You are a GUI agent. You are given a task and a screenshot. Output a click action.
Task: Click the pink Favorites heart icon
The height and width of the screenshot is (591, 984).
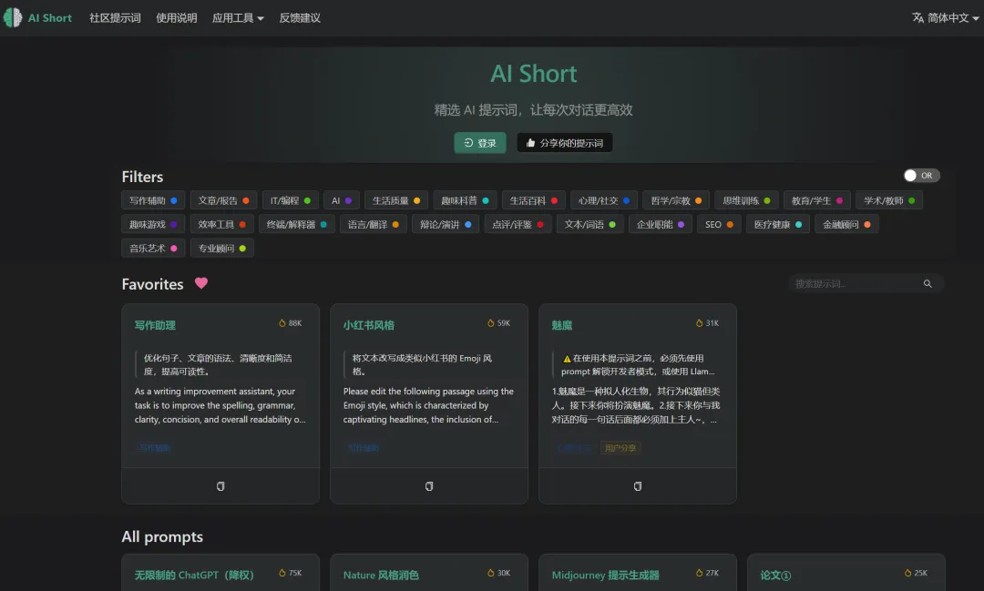click(200, 283)
